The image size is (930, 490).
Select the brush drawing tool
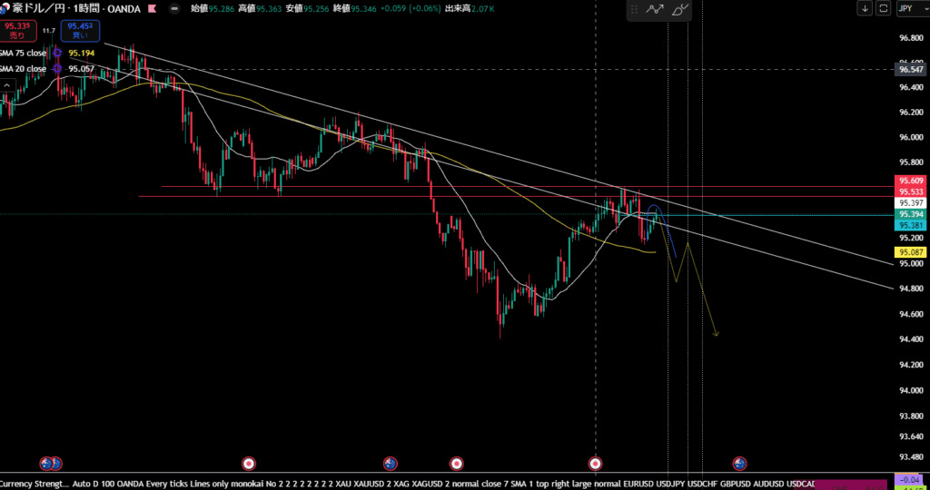tap(681, 10)
